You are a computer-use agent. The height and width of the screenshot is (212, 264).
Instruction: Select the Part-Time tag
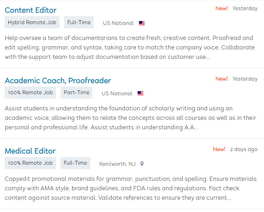77,93
